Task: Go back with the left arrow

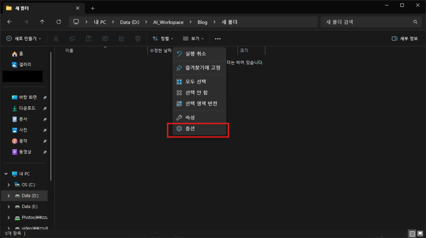Action: point(10,22)
